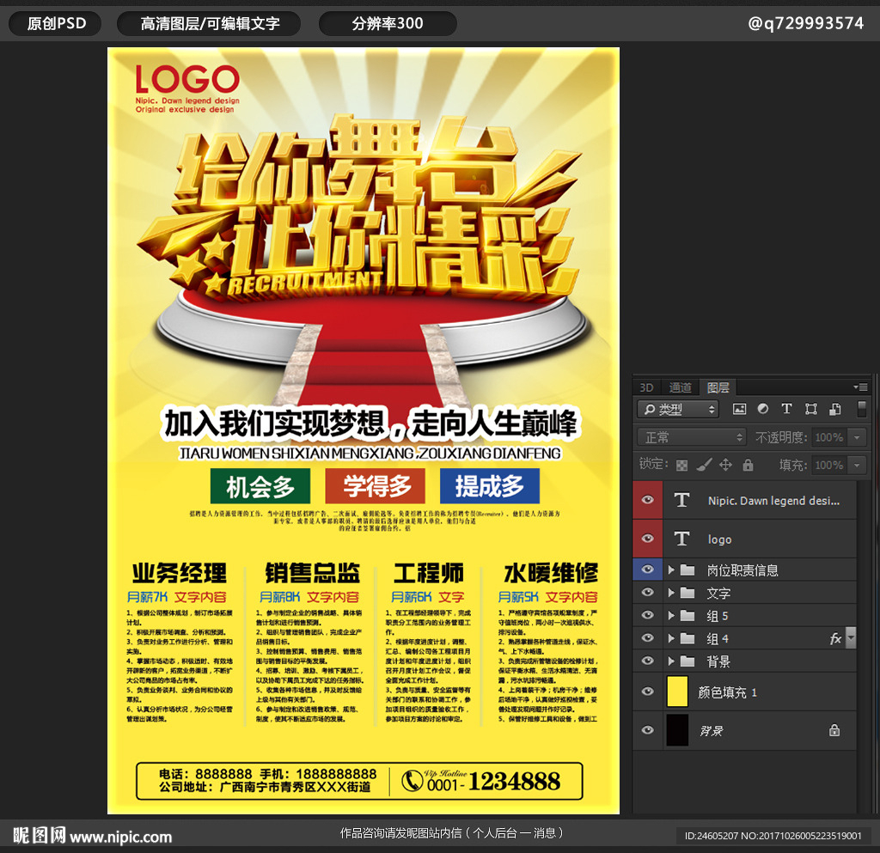Screen dimensions: 880x853
Task: Click the ID:24605207 NO text
Action: tap(773, 836)
